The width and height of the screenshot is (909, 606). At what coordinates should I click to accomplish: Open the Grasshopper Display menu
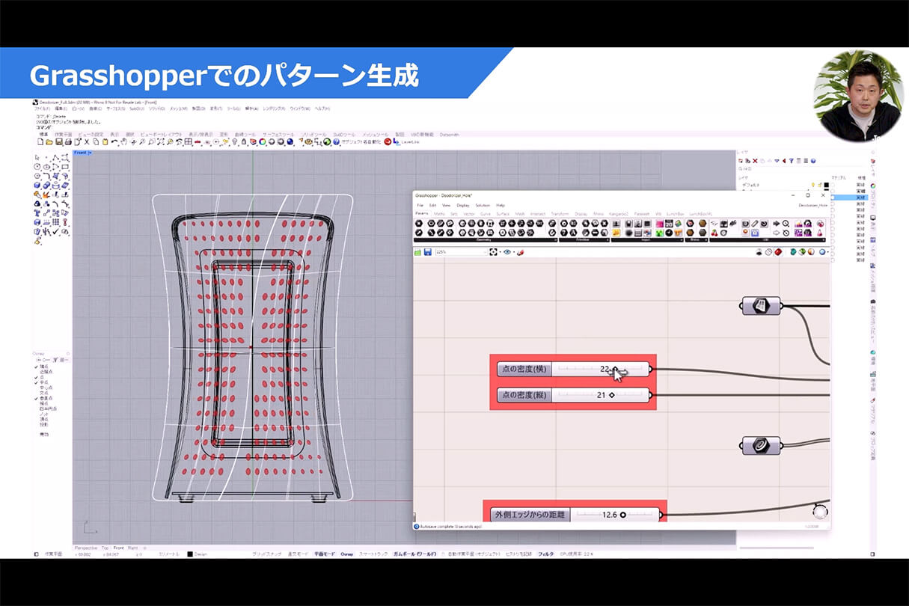pos(463,205)
